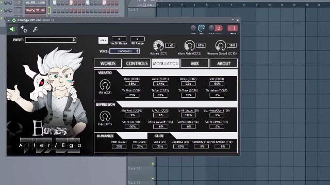The image size is (330, 185).
Task: Adjust the Pan knob in plugin header
Action: pos(193,28)
